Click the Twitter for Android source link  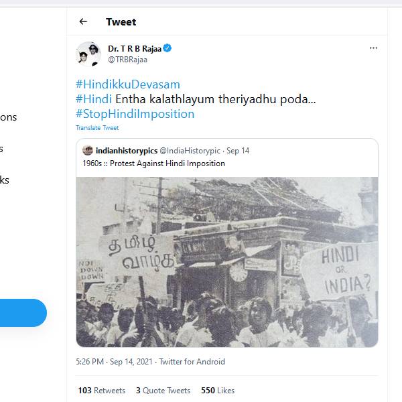pyautogui.click(x=192, y=362)
